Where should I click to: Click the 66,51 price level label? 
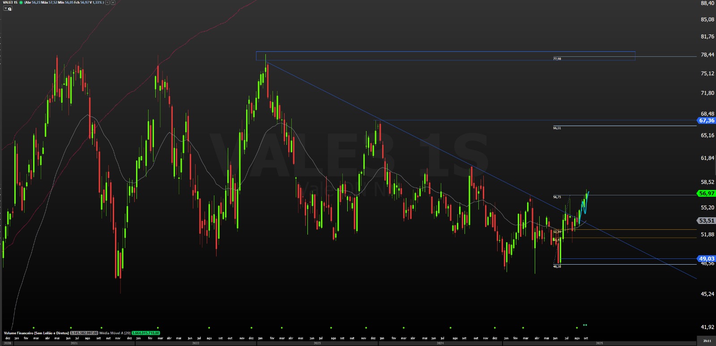(x=557, y=128)
